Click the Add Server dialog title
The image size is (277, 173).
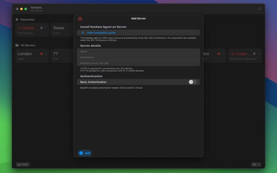pyautogui.click(x=138, y=19)
